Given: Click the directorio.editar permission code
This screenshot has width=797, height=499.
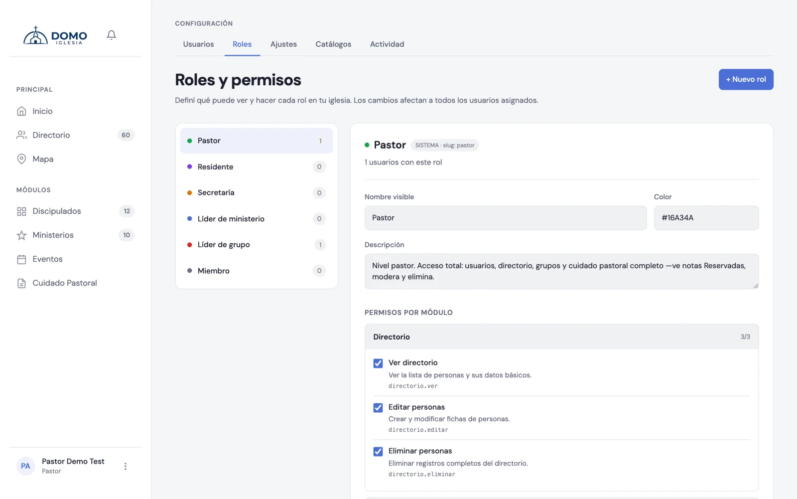Looking at the screenshot, I should (418, 430).
